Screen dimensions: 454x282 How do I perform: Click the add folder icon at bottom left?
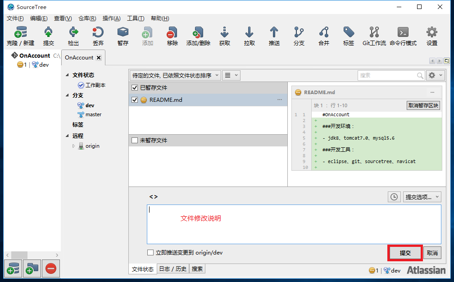(32, 268)
